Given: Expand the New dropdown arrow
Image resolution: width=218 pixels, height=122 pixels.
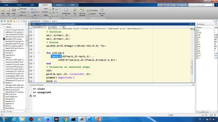Looking at the screenshot, I should (x=3, y=15).
